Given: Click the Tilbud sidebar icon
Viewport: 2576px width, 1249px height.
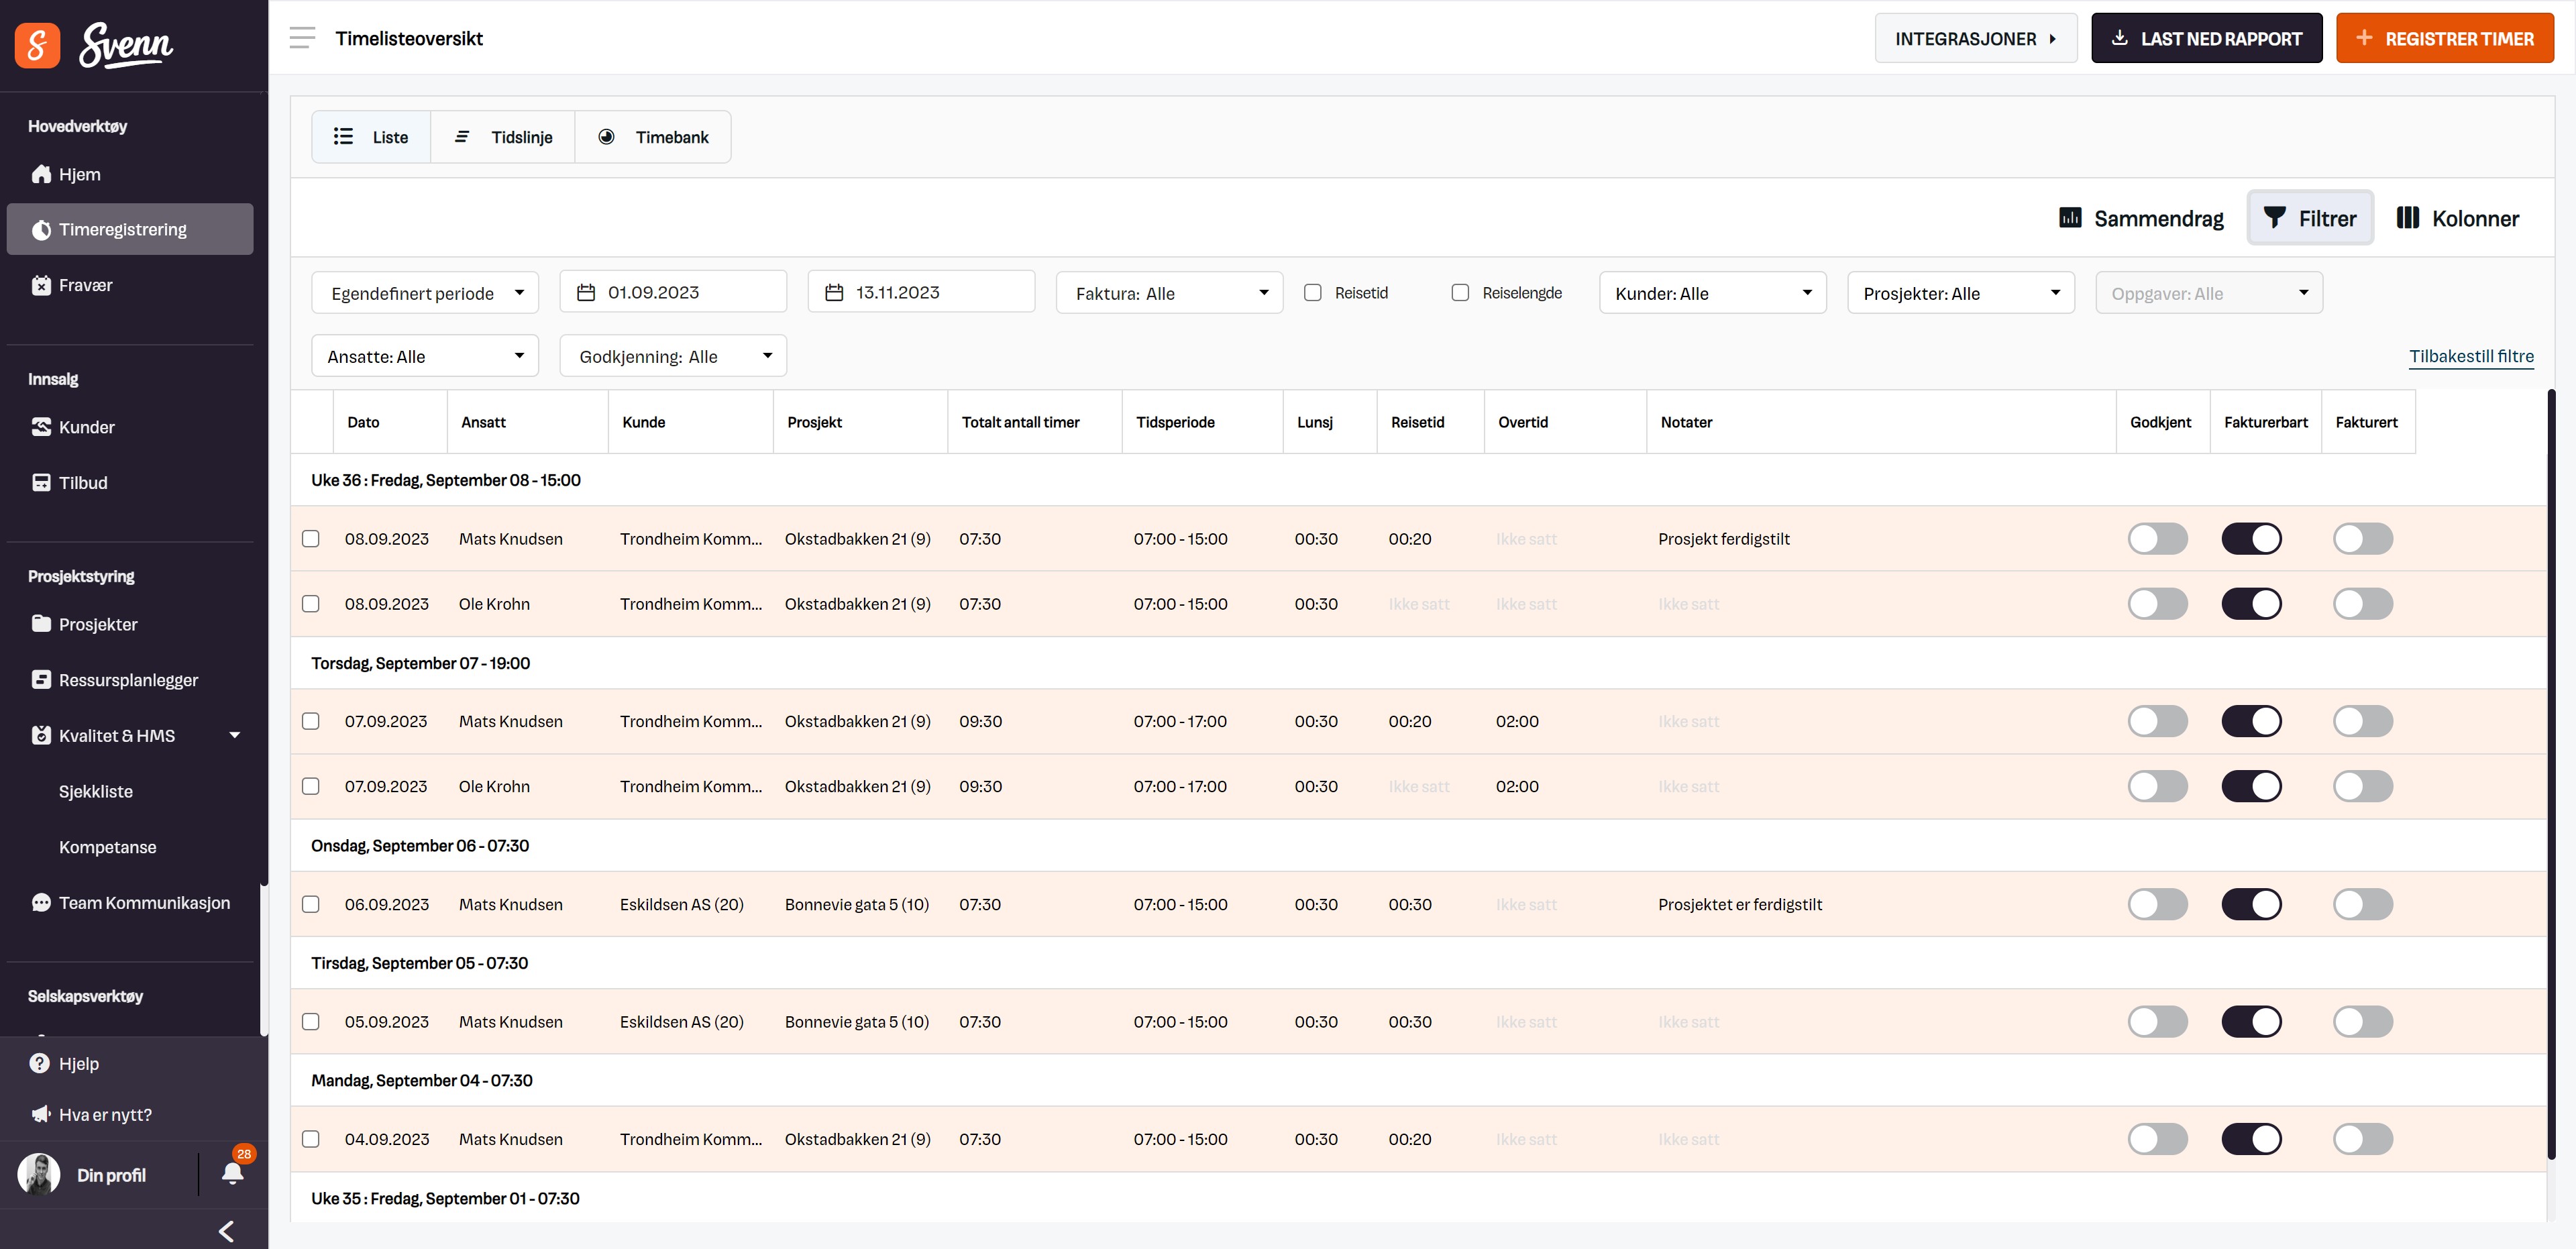Looking at the screenshot, I should click(x=41, y=483).
